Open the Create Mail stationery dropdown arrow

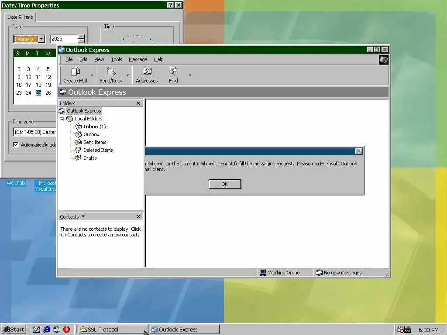pos(92,75)
